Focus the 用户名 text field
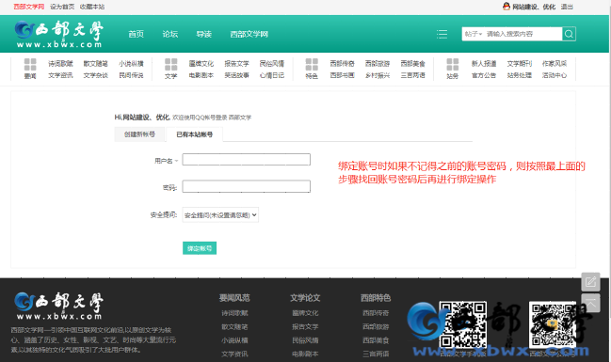The height and width of the screenshot is (362, 611). coord(247,159)
